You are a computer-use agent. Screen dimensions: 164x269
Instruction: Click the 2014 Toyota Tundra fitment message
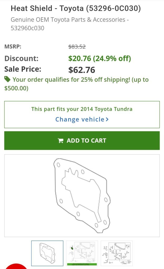[x=82, y=109]
